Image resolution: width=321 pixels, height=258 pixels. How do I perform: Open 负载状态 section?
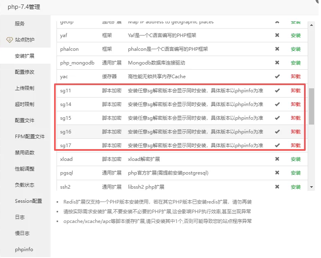[x=25, y=185]
